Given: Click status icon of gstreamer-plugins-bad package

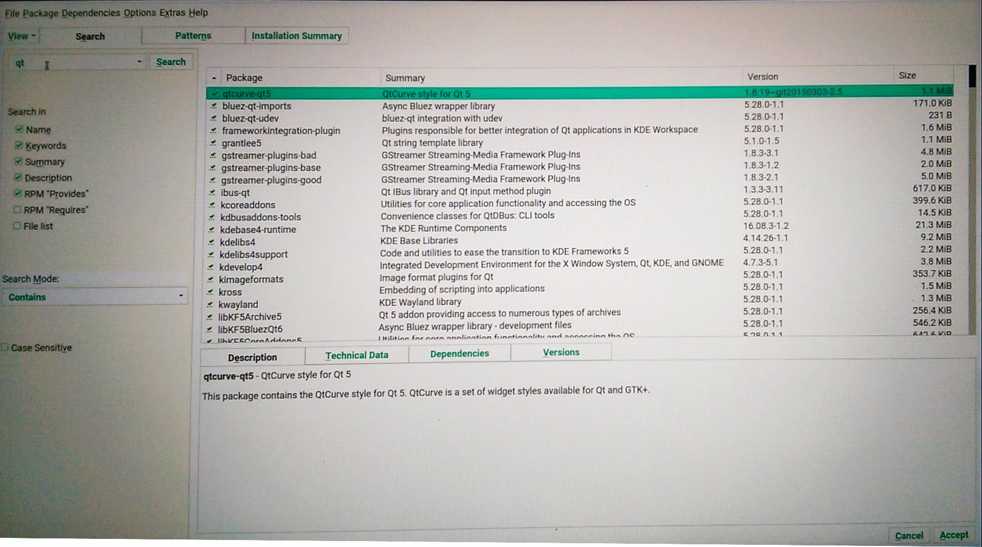Looking at the screenshot, I should point(213,156).
